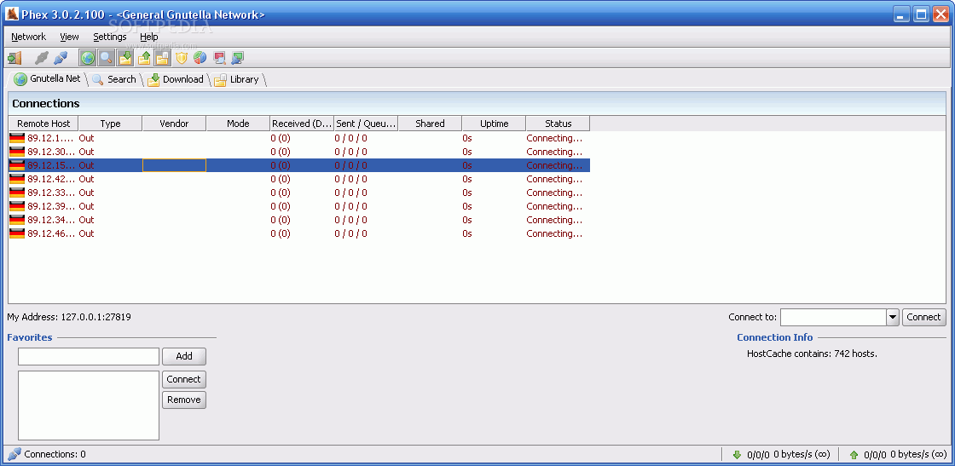Focus the Connect to address field
955x466 pixels.
(833, 317)
